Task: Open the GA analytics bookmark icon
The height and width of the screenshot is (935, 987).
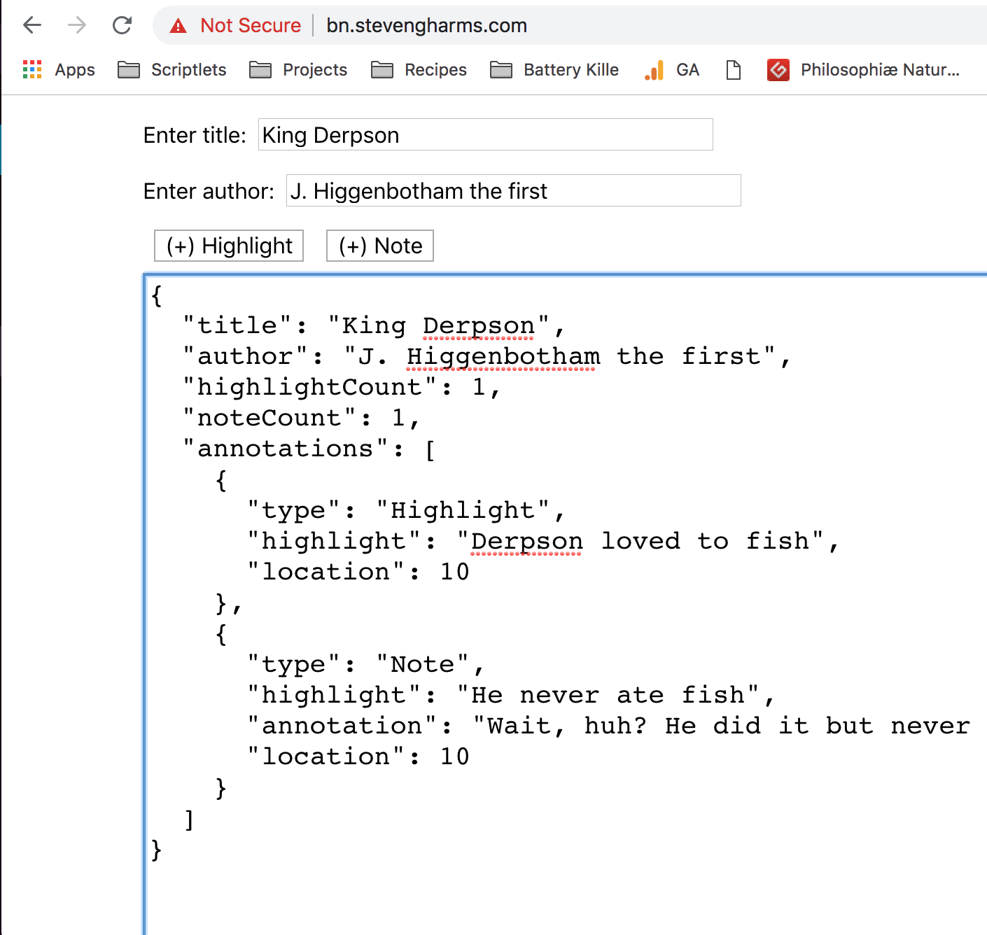Action: 654,69
